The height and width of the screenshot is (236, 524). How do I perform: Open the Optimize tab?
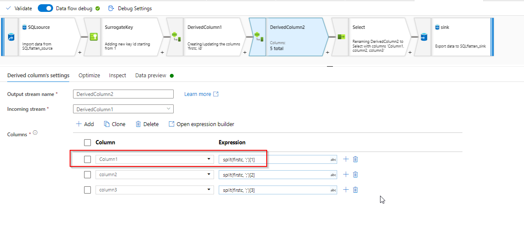click(89, 75)
